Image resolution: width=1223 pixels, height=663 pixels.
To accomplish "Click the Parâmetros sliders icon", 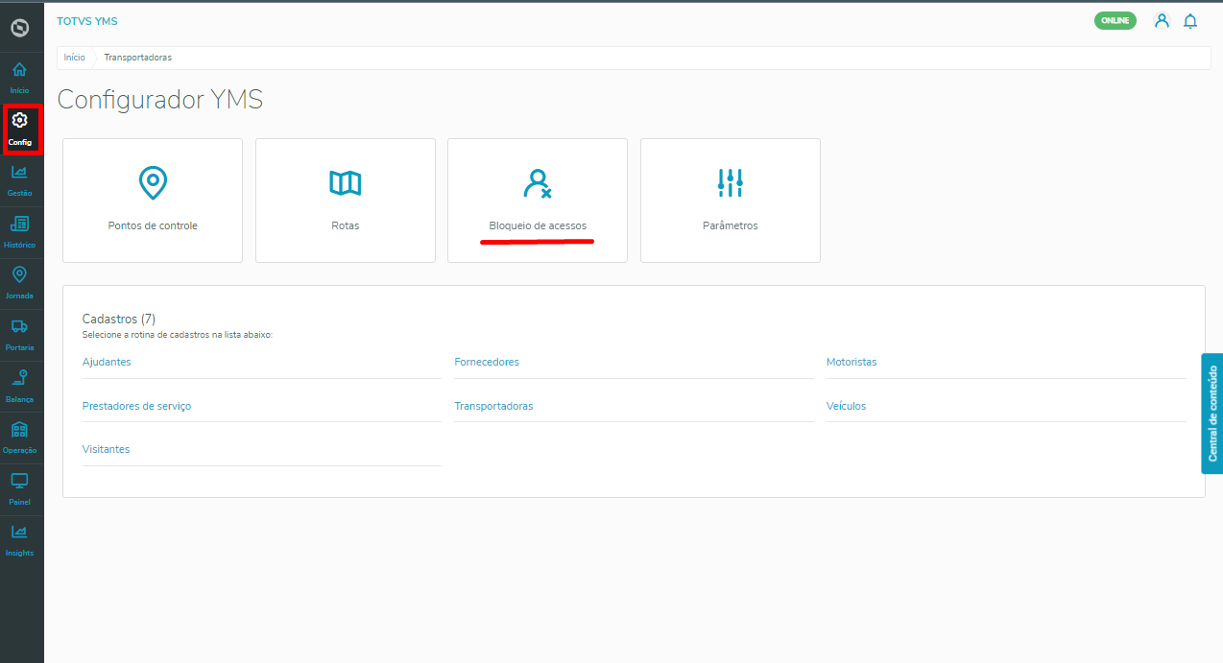I will tap(731, 182).
